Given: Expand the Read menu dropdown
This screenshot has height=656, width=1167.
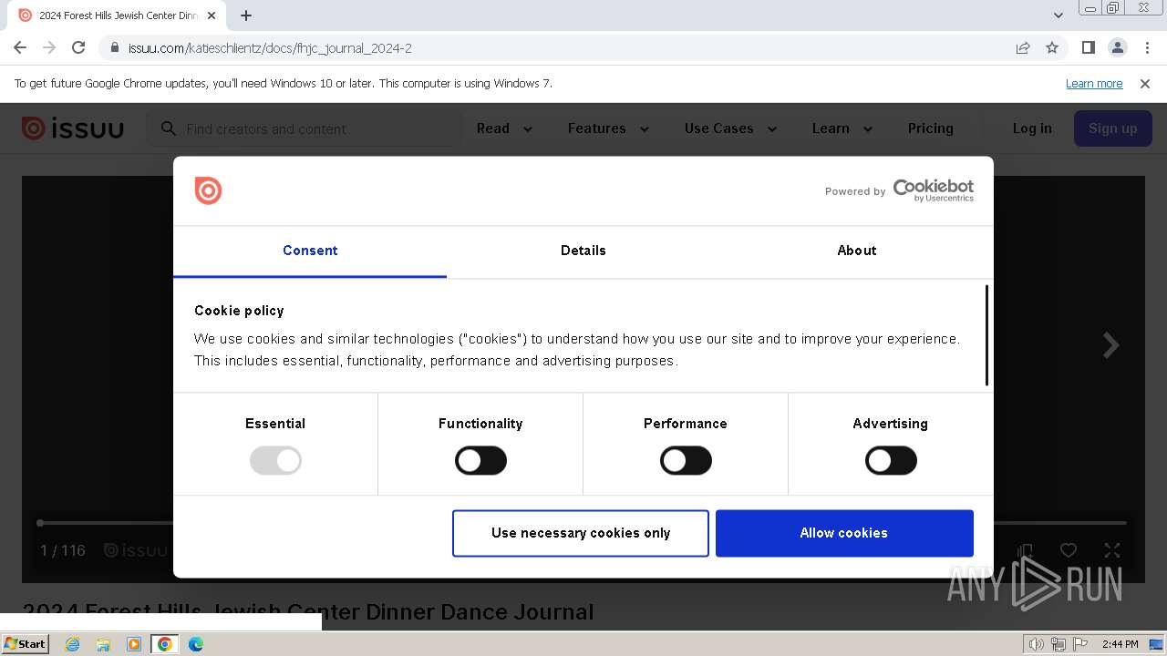Looking at the screenshot, I should 504,128.
